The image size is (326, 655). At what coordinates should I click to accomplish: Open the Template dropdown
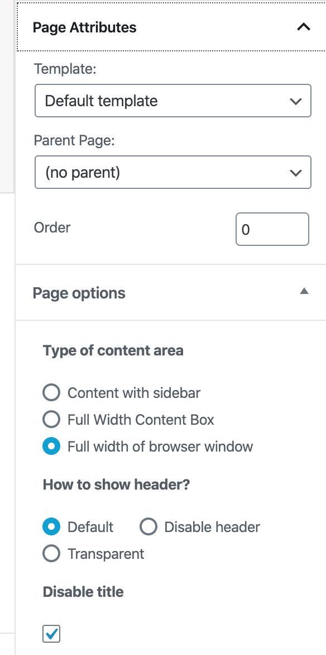coord(173,101)
